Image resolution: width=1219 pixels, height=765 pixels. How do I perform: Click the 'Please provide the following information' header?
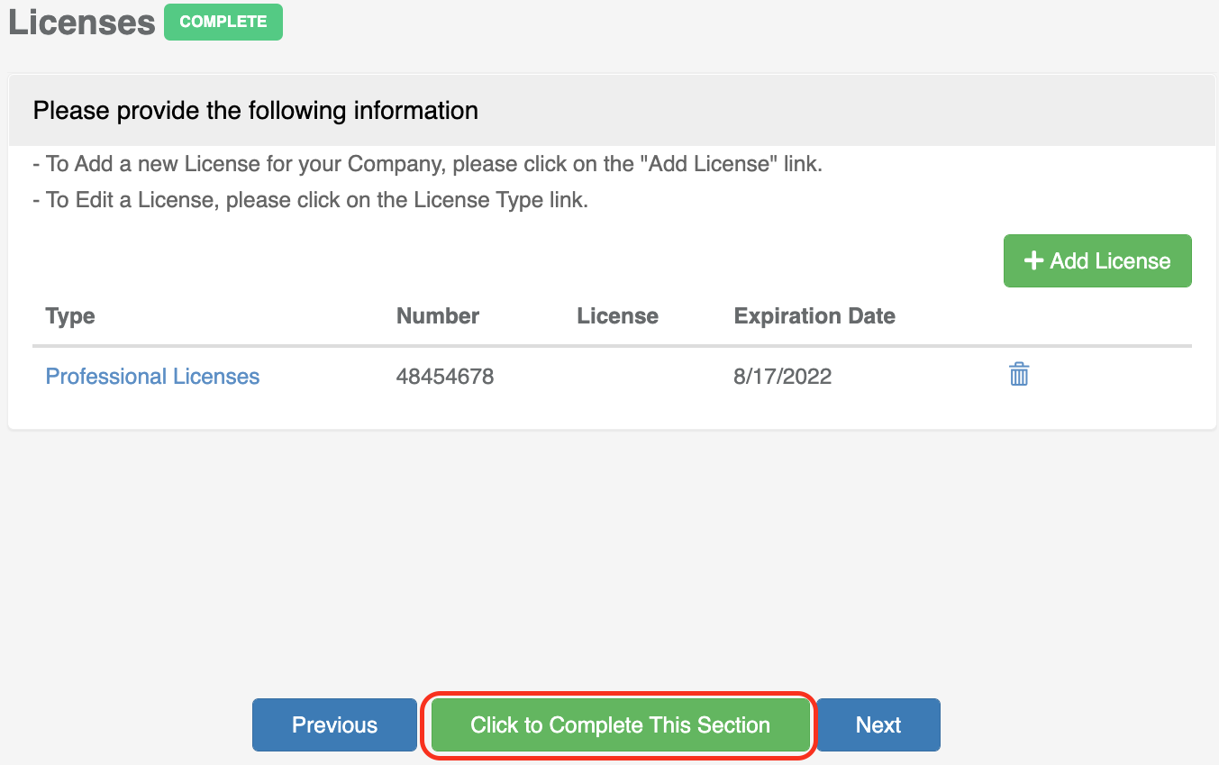(x=255, y=111)
